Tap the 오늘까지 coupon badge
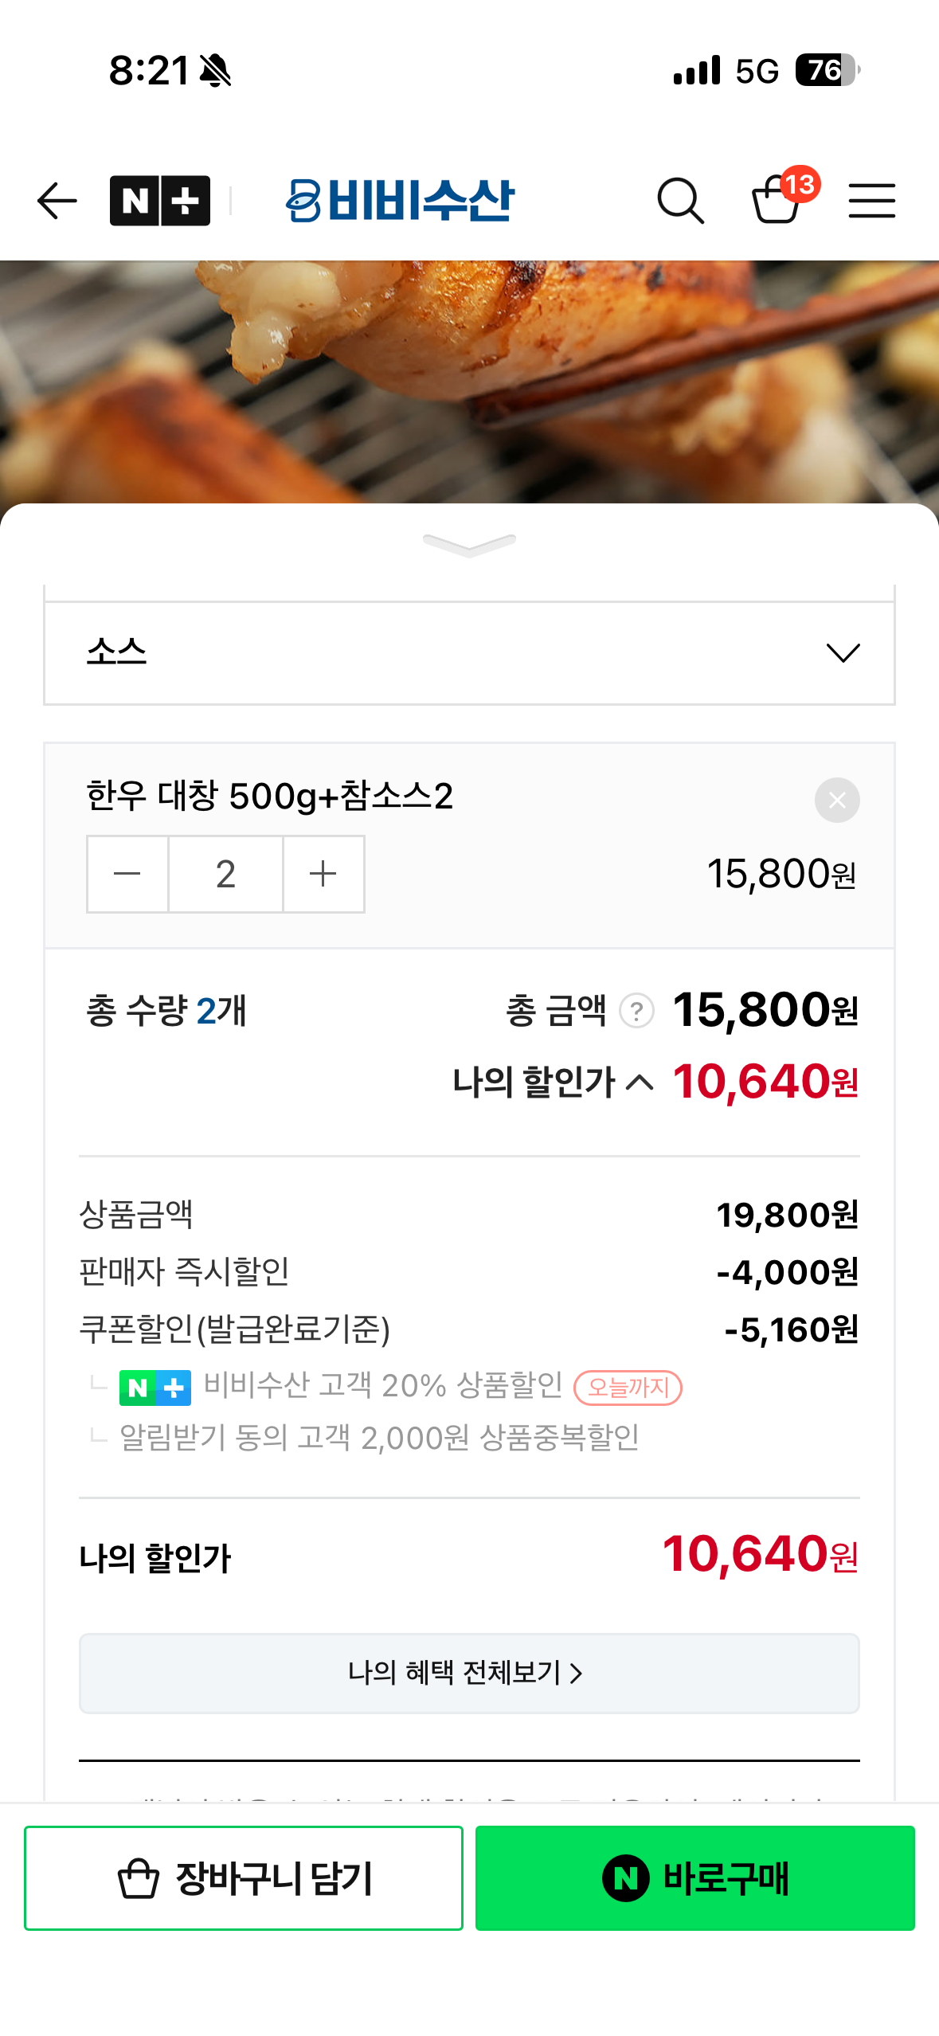The height and width of the screenshot is (2036, 939). tap(628, 1388)
